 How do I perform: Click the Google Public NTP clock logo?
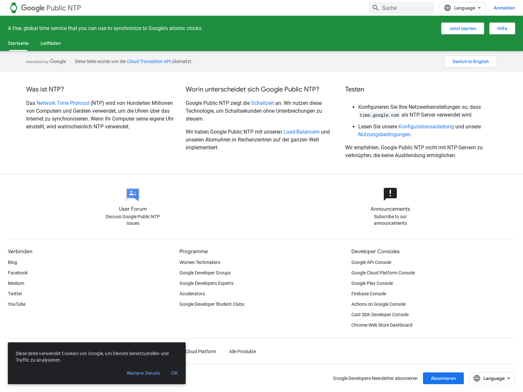[13, 8]
